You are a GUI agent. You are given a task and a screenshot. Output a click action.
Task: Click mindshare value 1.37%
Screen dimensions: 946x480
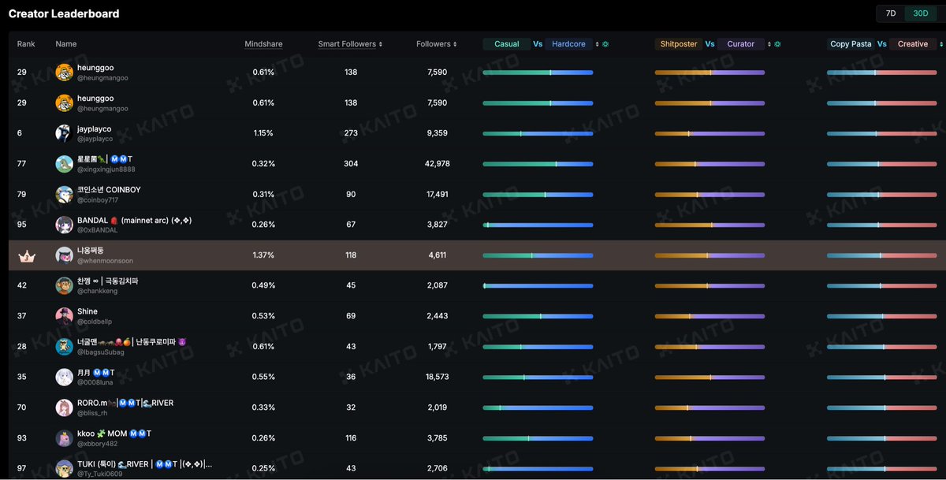[263, 255]
